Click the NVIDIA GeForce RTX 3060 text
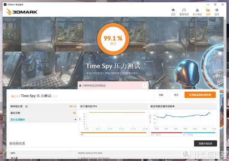The height and width of the screenshot is (161, 229). coord(90,153)
